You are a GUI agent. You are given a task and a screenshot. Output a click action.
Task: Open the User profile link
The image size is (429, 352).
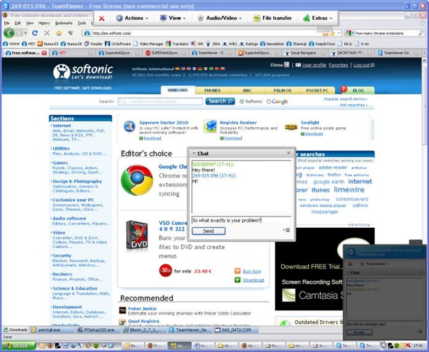click(x=314, y=65)
